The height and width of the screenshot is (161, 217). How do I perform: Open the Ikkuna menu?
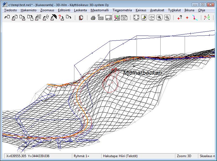189,10
